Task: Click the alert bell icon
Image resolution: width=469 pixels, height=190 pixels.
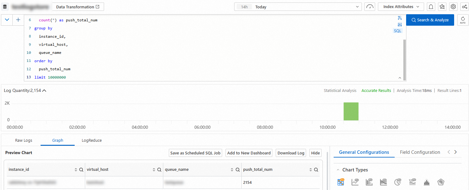Action: 431,7
